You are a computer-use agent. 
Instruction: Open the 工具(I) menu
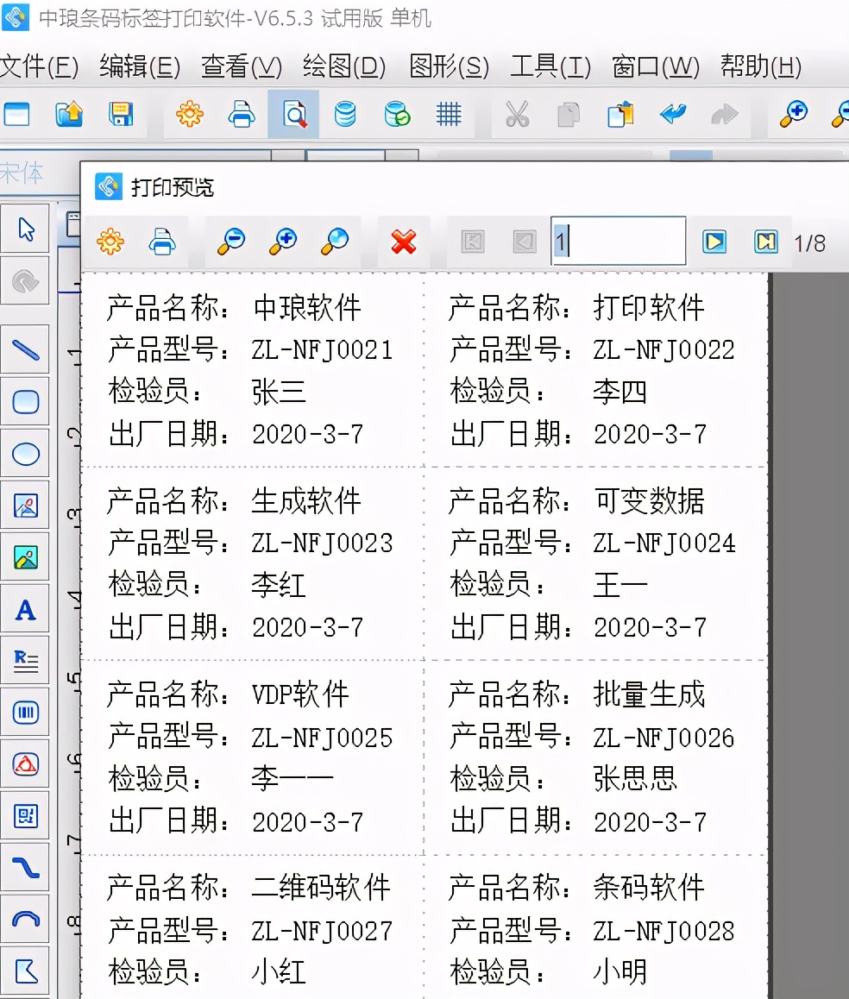tap(550, 65)
